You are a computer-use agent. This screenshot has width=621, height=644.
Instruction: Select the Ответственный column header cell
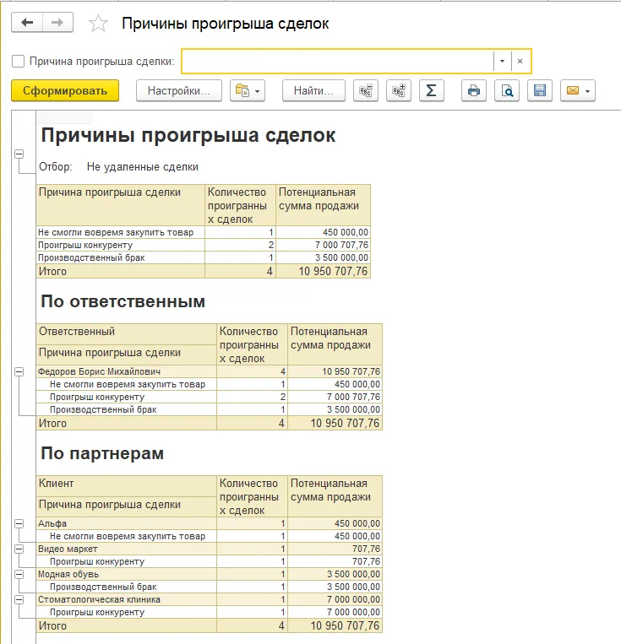click(x=126, y=334)
